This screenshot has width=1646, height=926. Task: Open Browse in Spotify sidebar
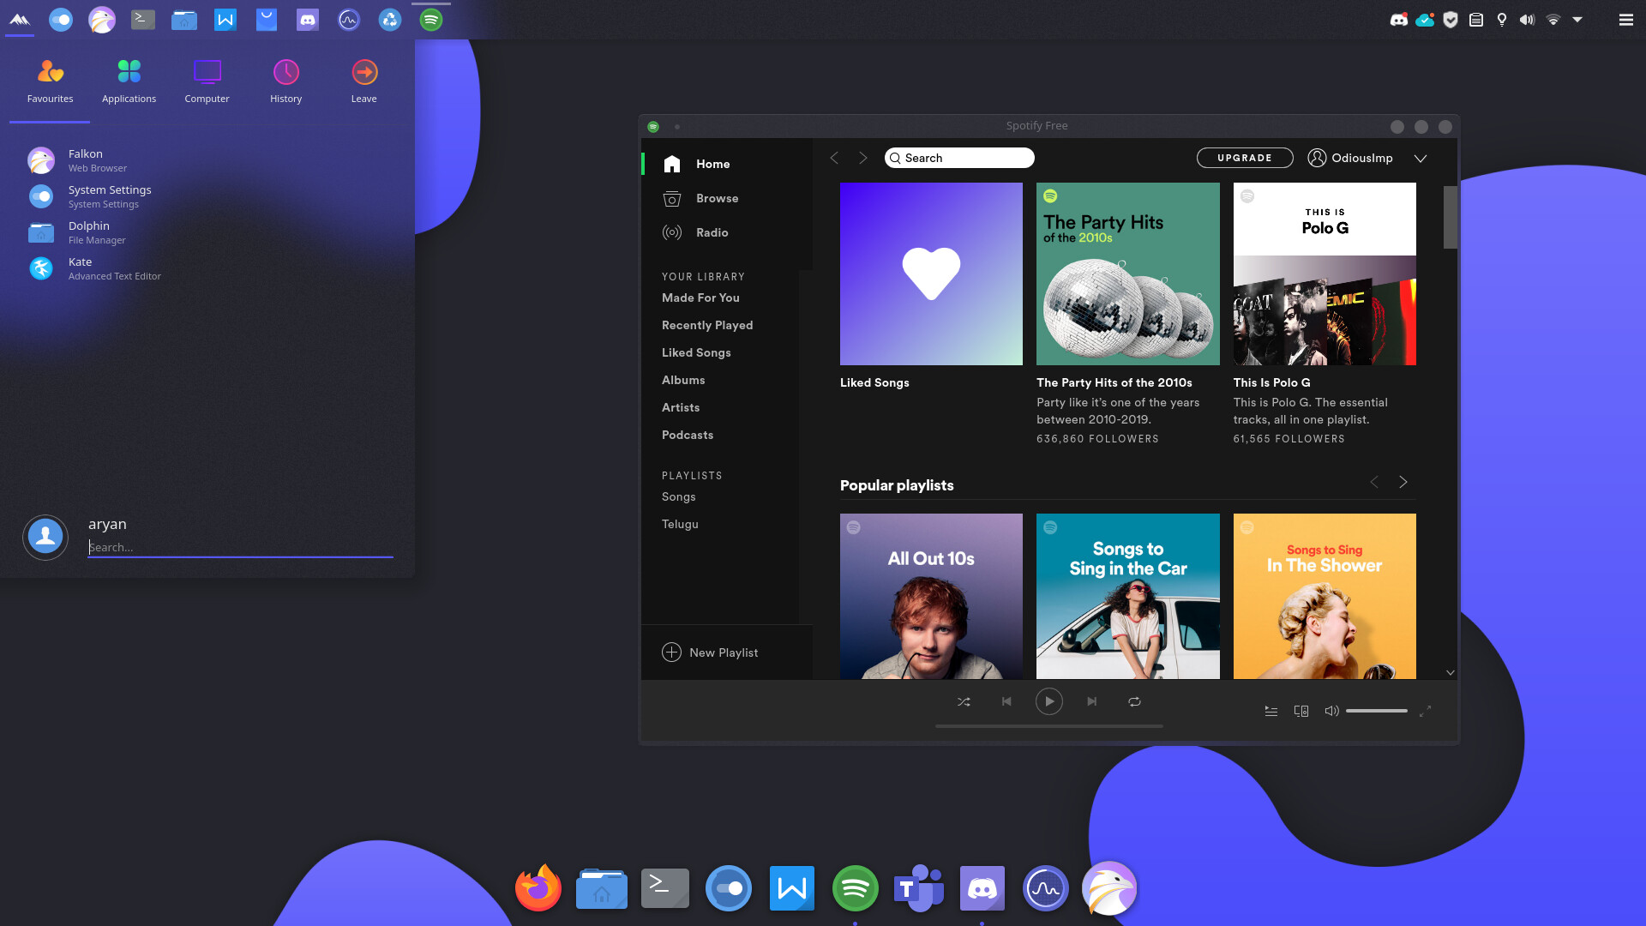(x=717, y=198)
